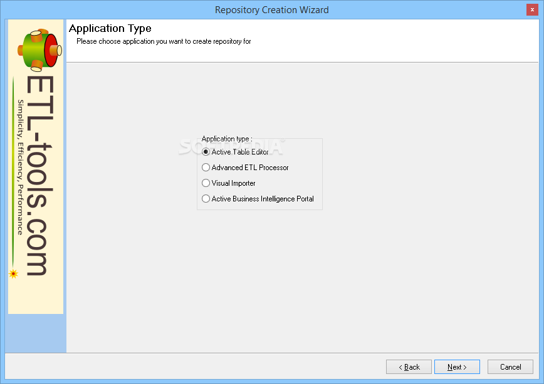Viewport: 544px width, 384px height.
Task: Cancel the repository creation wizard
Action: tap(510, 367)
